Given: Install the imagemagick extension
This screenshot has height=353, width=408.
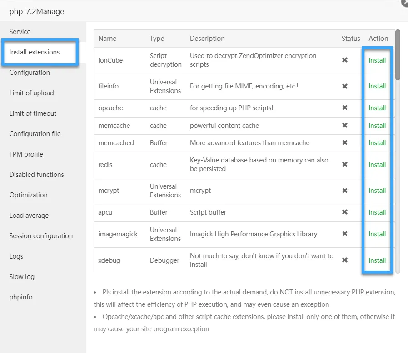Looking at the screenshot, I should tap(377, 234).
